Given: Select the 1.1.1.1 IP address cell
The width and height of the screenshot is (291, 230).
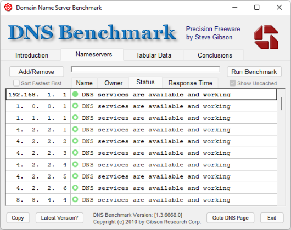Looking at the screenshot, I should pos(38,118).
